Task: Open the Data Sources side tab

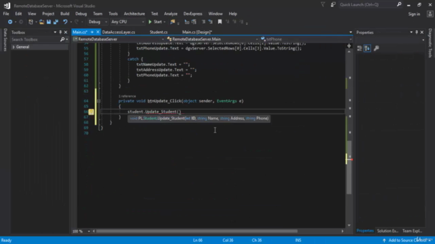Action: click(x=5, y=40)
